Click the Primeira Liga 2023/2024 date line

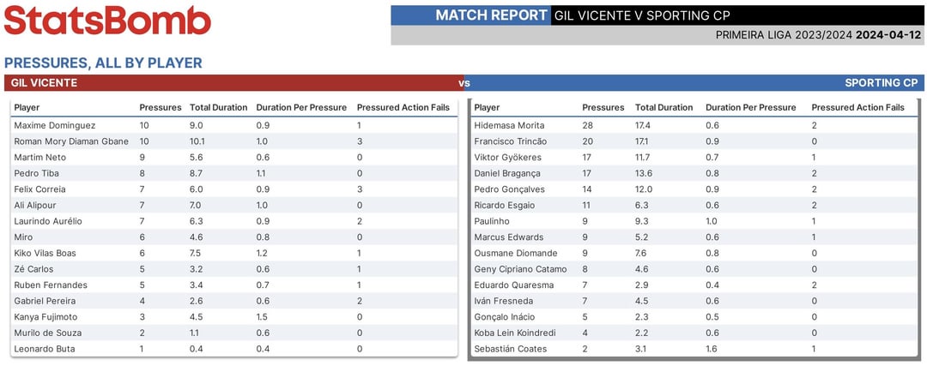[x=818, y=35]
